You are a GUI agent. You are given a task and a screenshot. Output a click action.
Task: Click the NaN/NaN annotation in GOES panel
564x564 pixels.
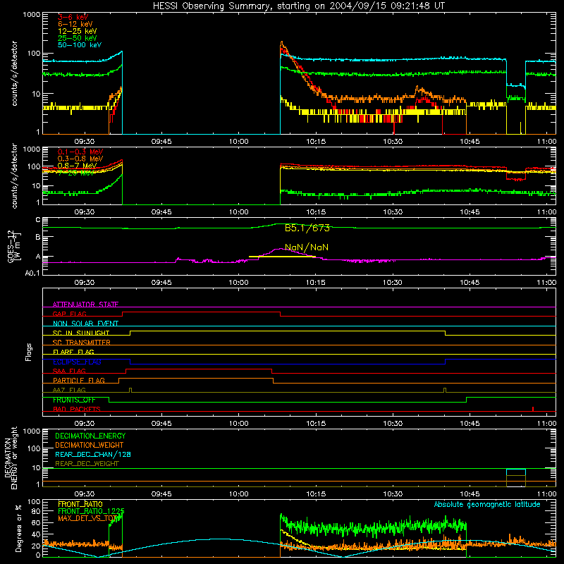coord(307,247)
